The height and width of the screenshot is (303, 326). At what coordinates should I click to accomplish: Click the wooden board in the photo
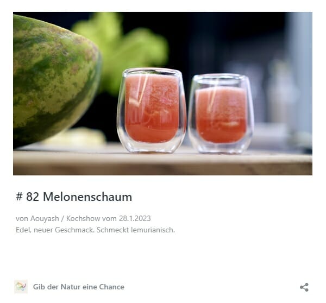pos(162,162)
